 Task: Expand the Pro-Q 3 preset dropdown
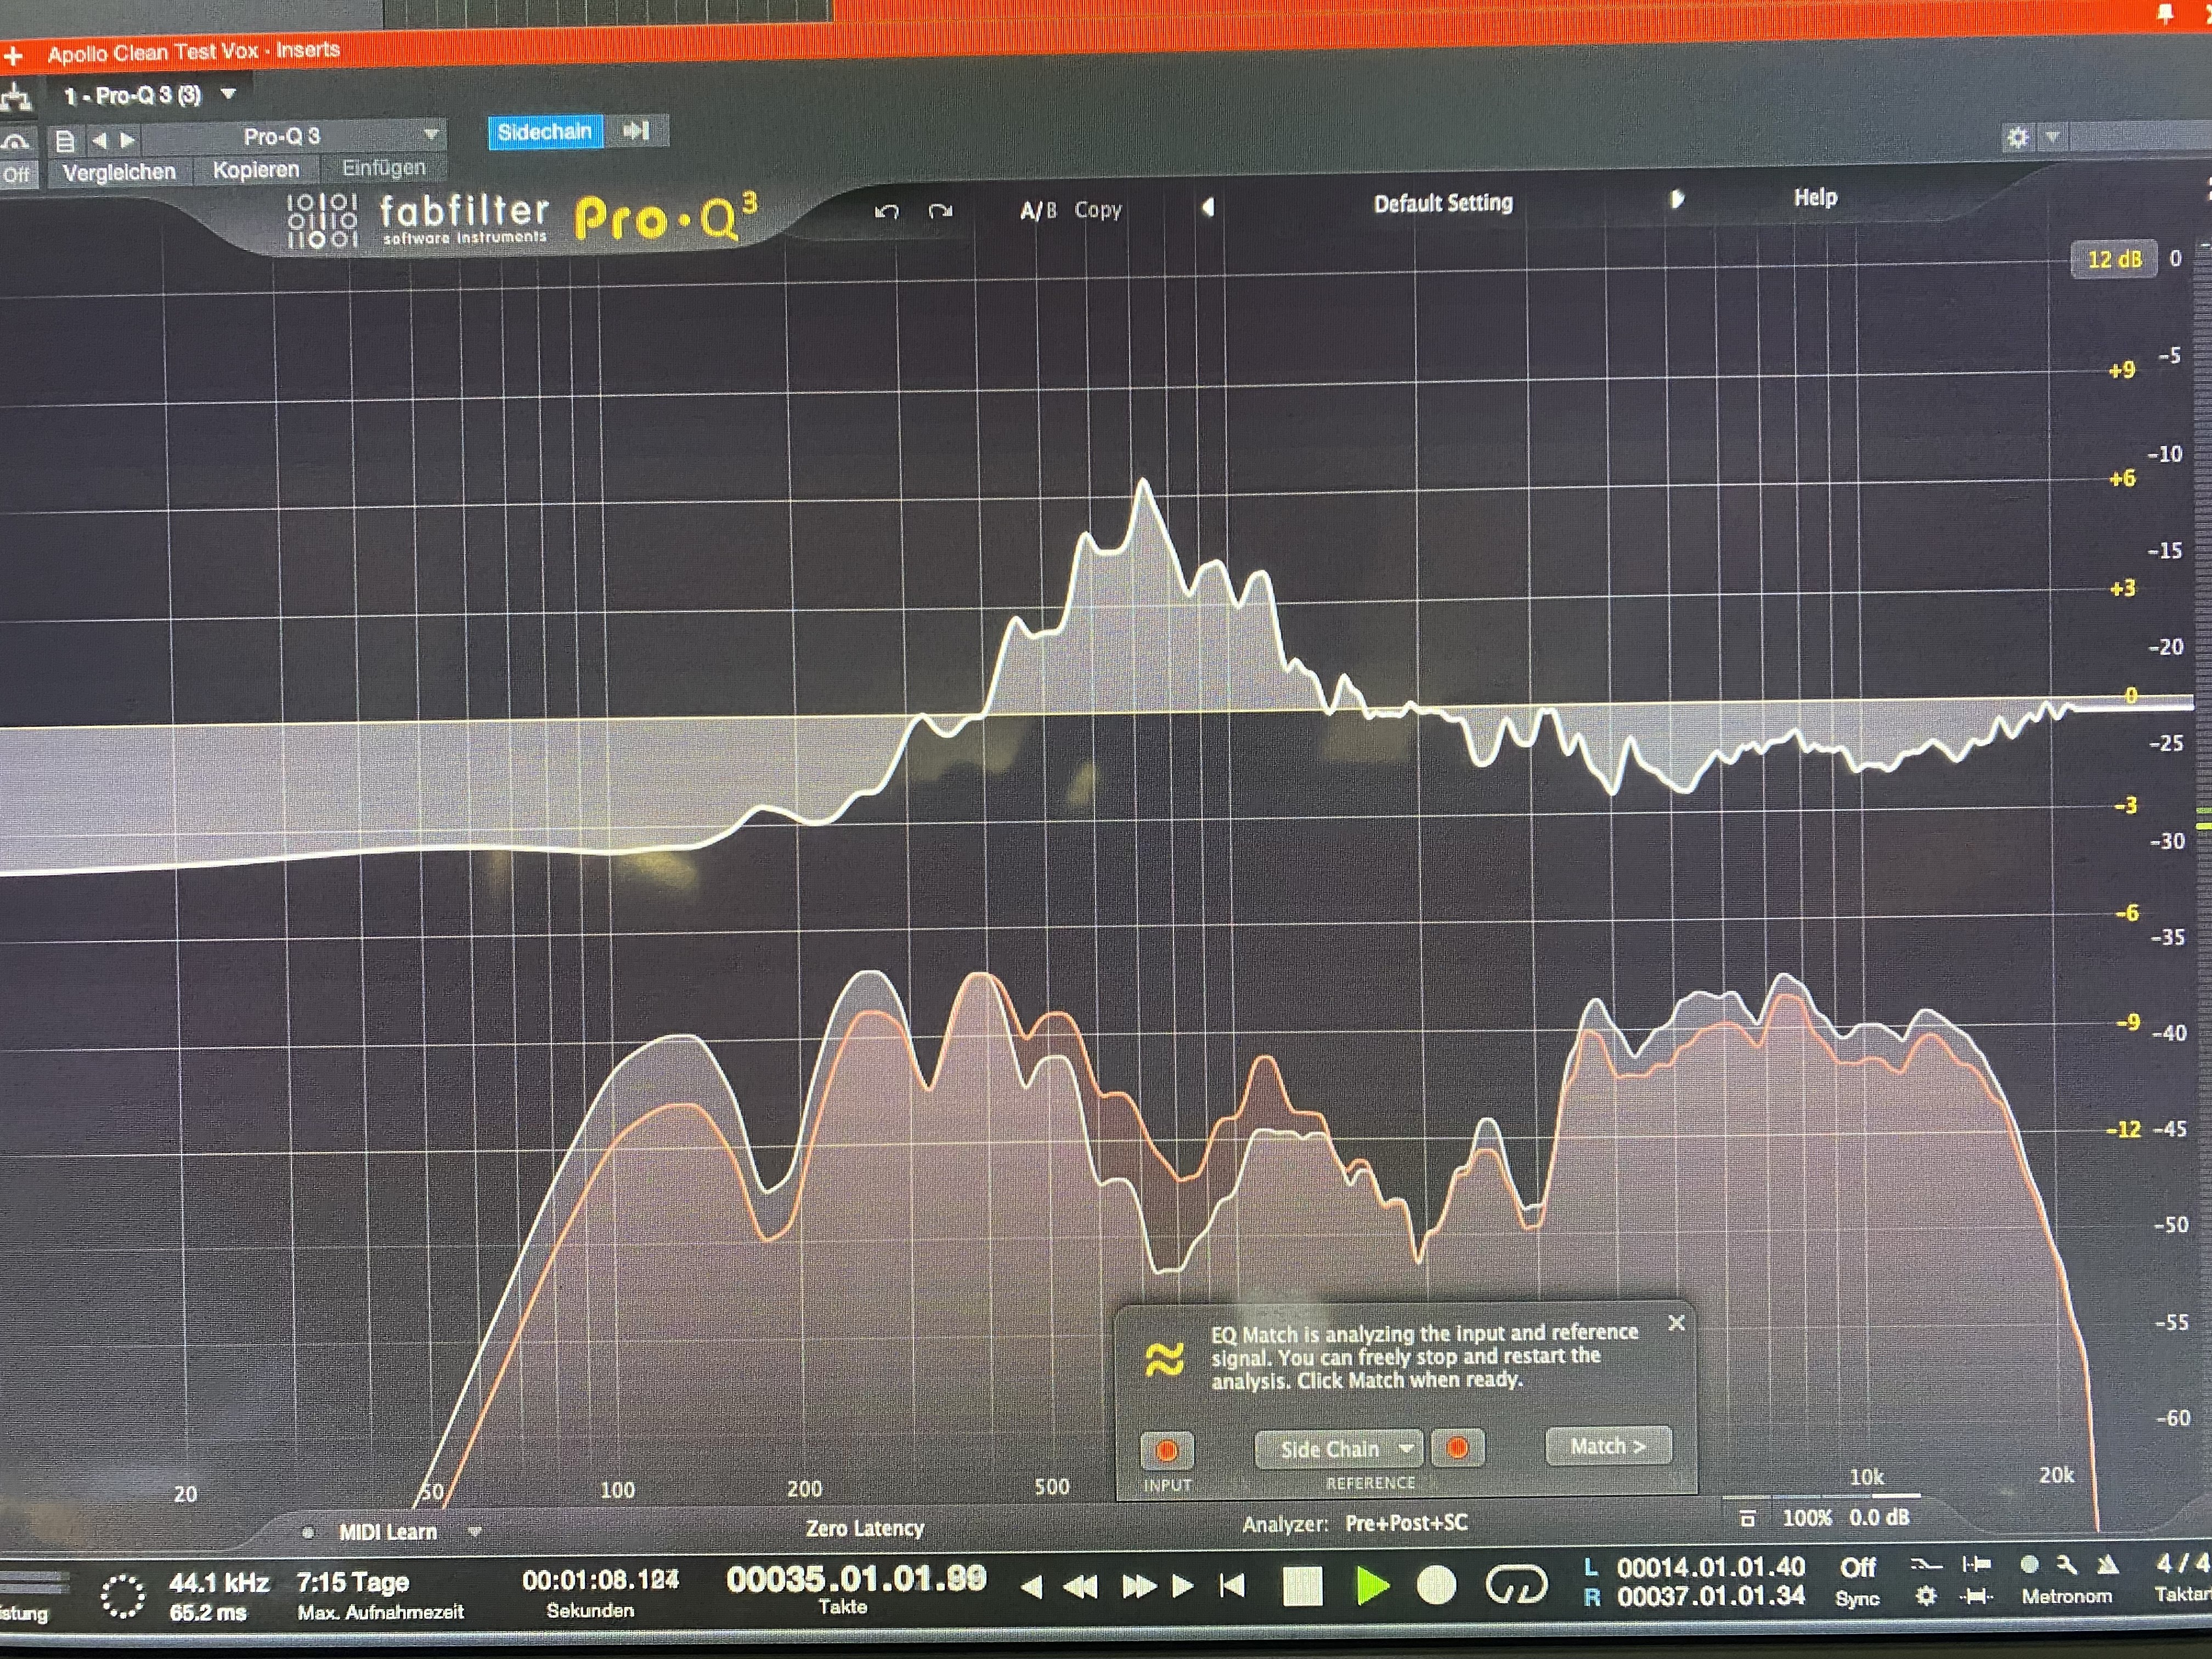431,134
